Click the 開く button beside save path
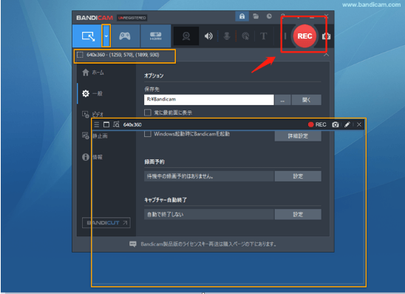The height and width of the screenshot is (294, 405). 306,100
